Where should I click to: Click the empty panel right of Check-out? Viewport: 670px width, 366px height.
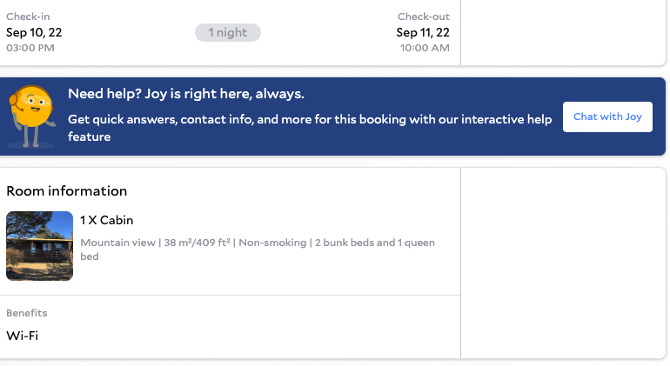pos(562,32)
